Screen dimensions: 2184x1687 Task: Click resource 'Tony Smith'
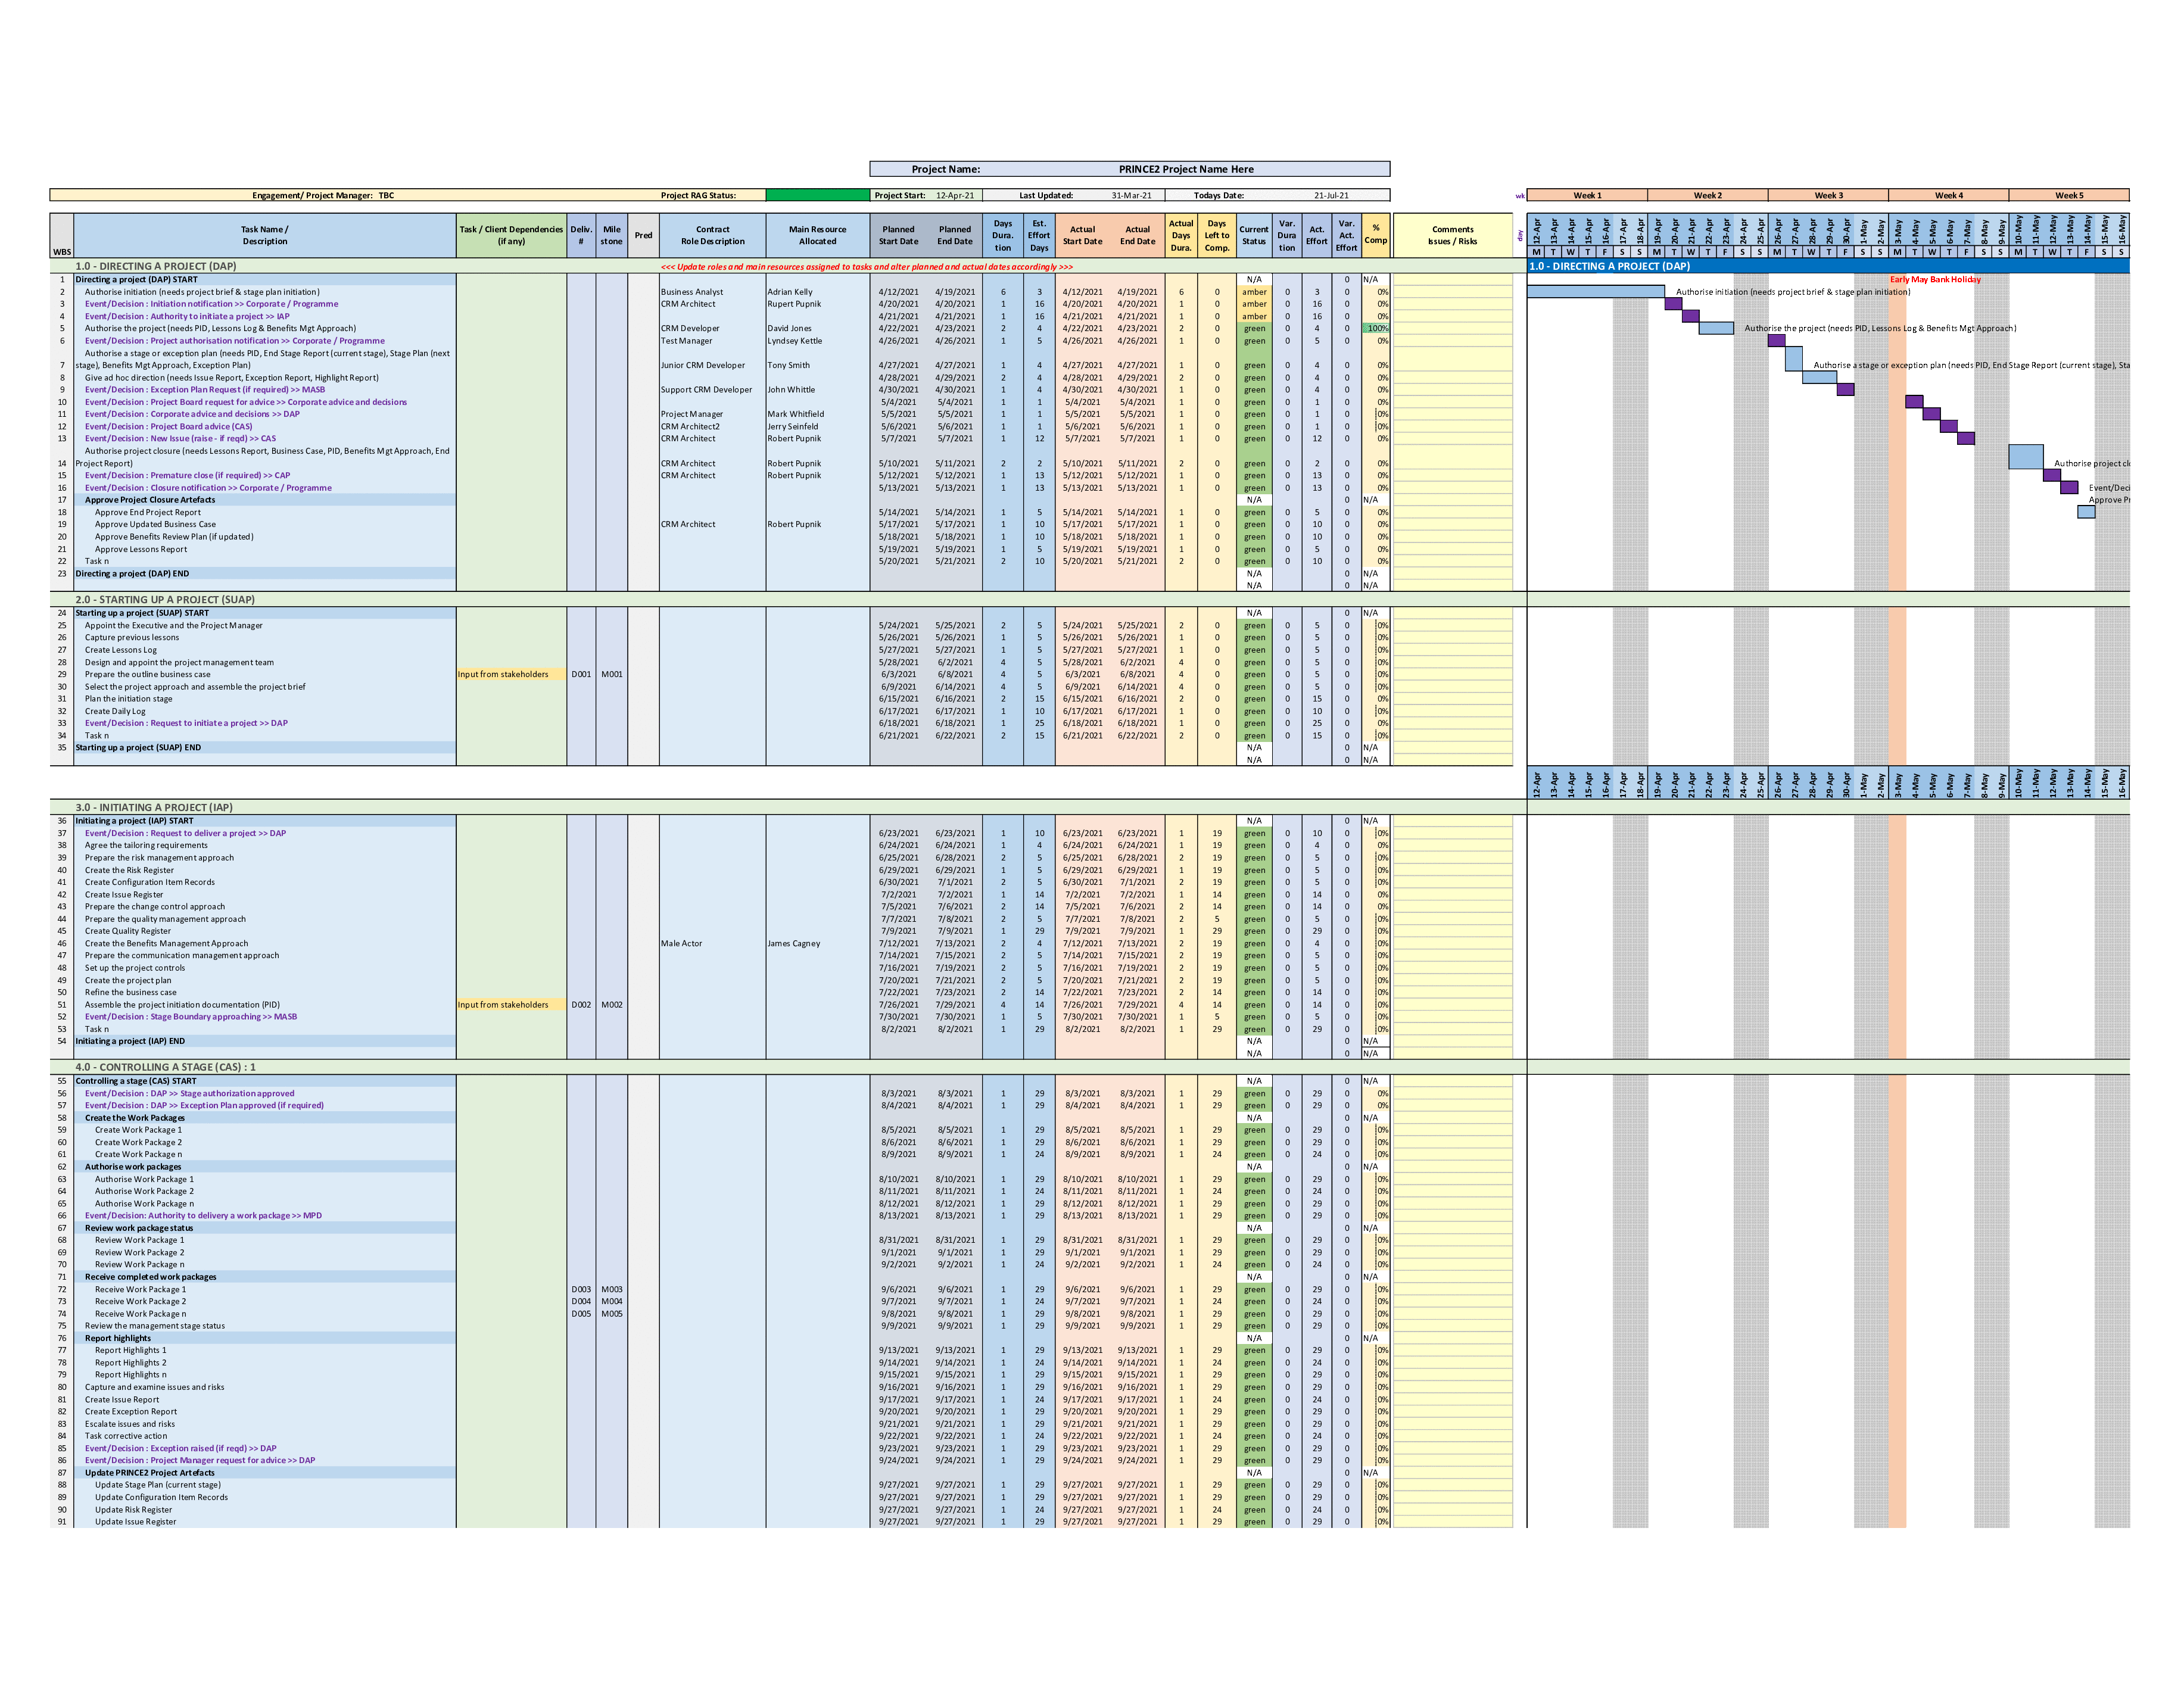789,365
